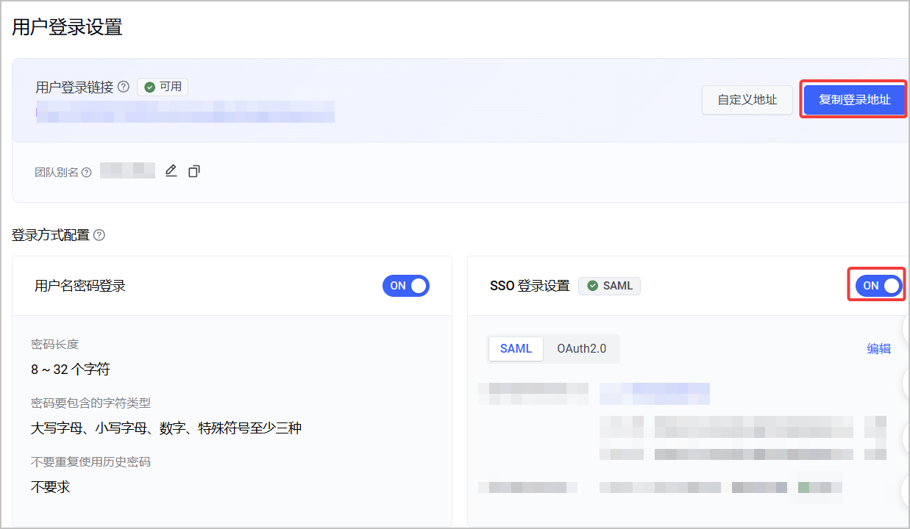Screen dimensions: 910x529
Task: Click help icon beside 登录方式配置
Action: [x=99, y=235]
